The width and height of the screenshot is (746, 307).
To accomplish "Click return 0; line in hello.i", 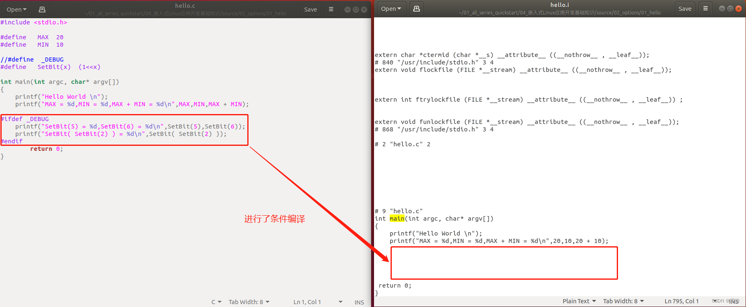I will coord(395,286).
